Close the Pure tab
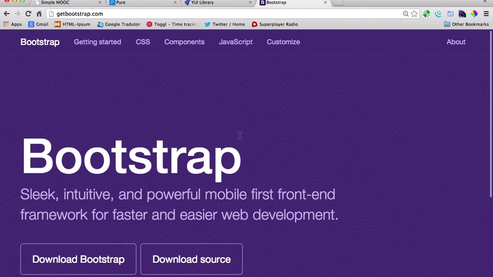The width and height of the screenshot is (493, 277). tap(175, 2)
